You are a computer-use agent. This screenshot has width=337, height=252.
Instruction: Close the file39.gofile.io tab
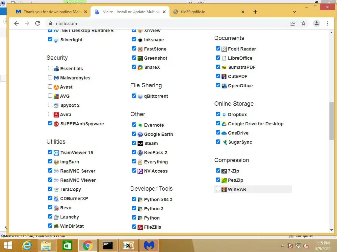pos(243,12)
